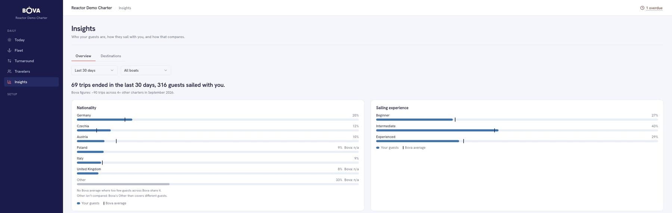This screenshot has width=672, height=213.
Task: Click the Experienced experience bar
Action: pos(417,141)
